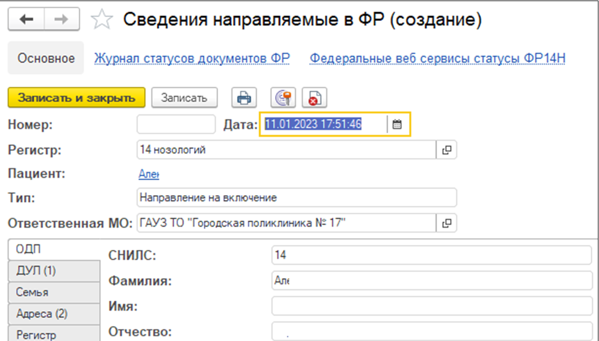Open Федеральные веб сервисы статусы ФР14Н
The height and width of the screenshot is (341, 599).
point(437,59)
